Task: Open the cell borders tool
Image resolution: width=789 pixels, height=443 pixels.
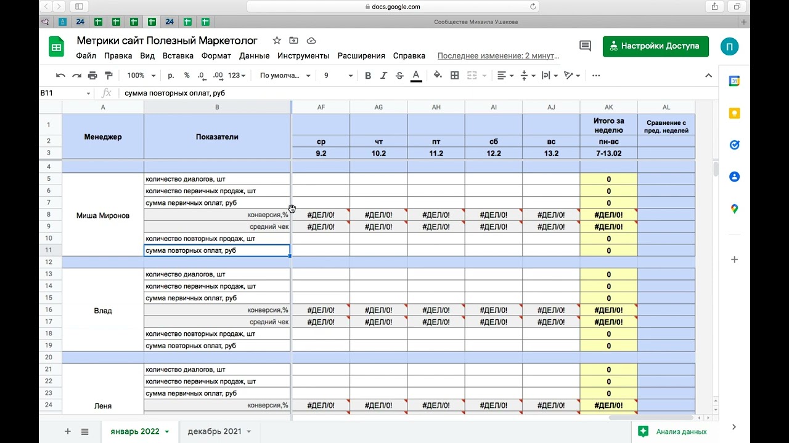Action: (455, 76)
